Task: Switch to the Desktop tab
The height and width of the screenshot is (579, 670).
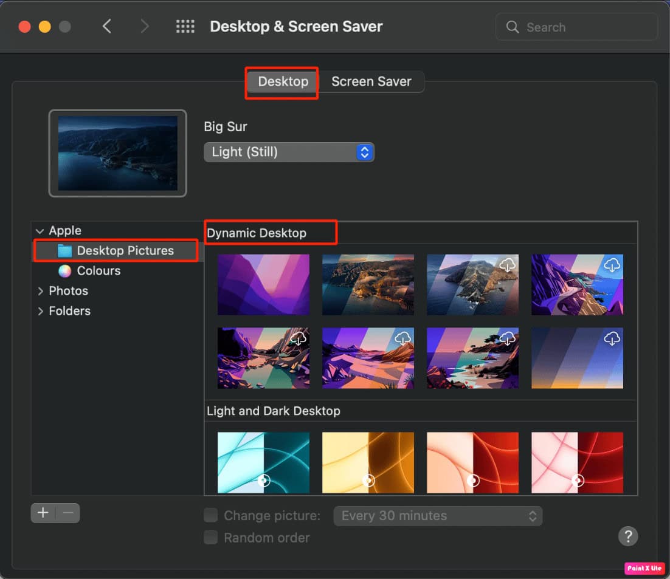Action: pyautogui.click(x=283, y=81)
